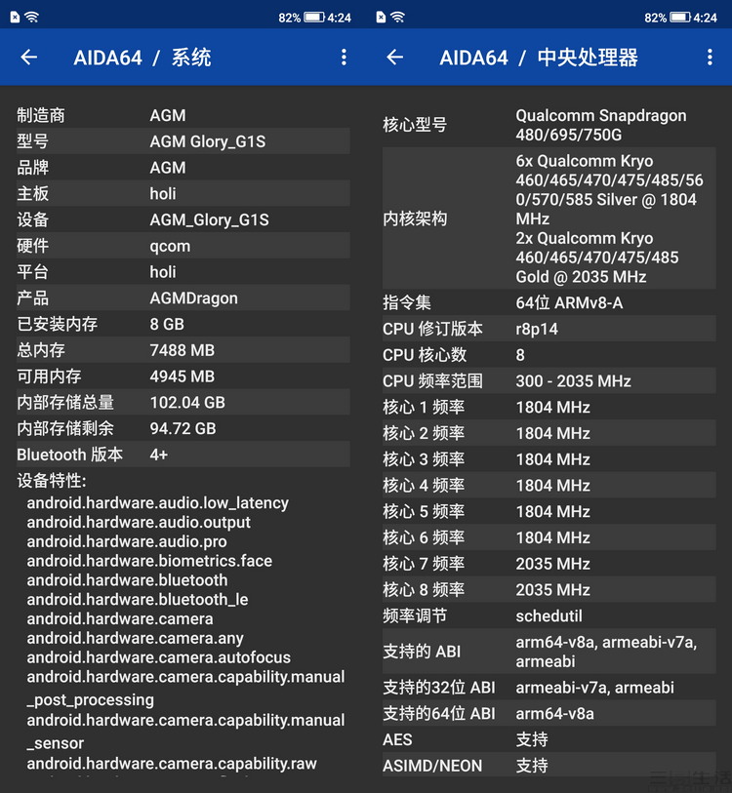732x793 pixels.
Task: Select android.hardware.camera.capability.raw entry
Action: (172, 764)
